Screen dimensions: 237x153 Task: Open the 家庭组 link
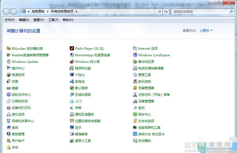click(80, 81)
